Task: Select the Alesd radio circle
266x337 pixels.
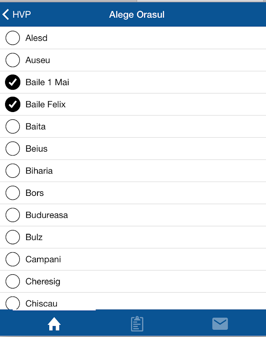Action: click(x=13, y=38)
